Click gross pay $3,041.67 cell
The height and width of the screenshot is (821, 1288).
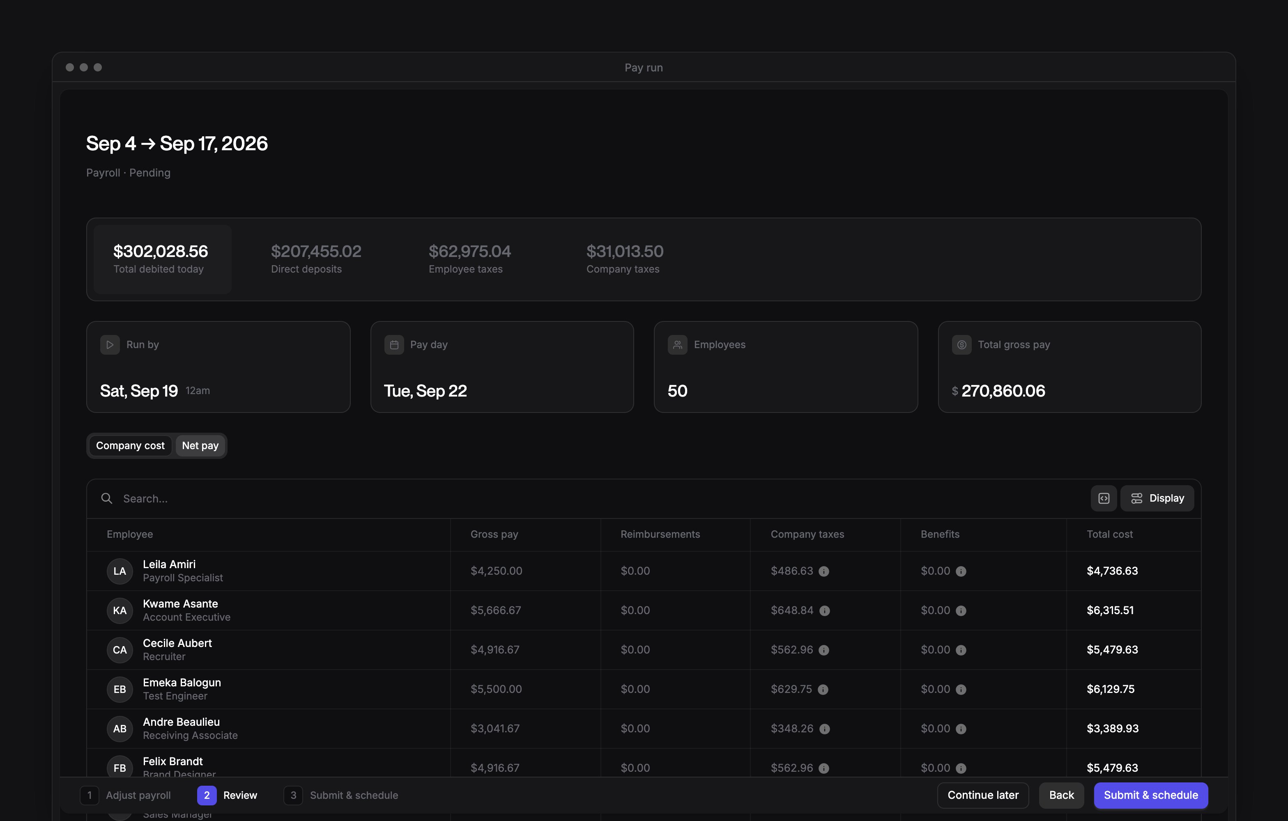pyautogui.click(x=495, y=729)
